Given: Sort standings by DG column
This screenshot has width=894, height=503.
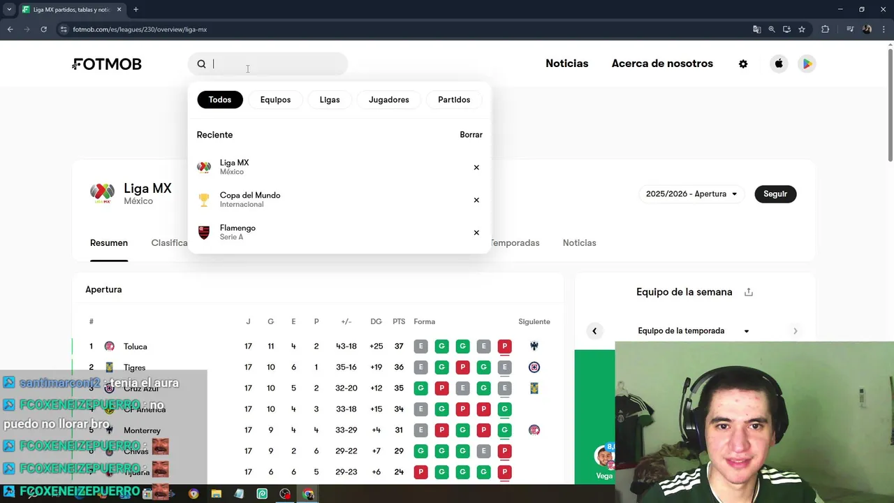Looking at the screenshot, I should pos(376,322).
